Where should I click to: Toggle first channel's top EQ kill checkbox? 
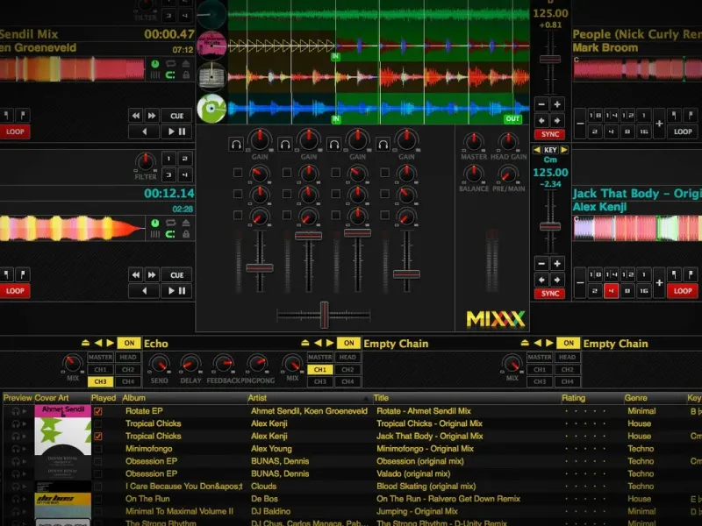click(x=238, y=173)
